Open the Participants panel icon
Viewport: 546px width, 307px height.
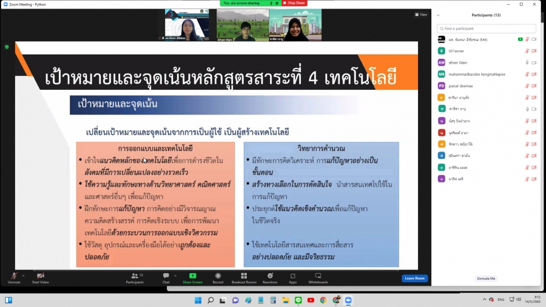pyautogui.click(x=135, y=276)
